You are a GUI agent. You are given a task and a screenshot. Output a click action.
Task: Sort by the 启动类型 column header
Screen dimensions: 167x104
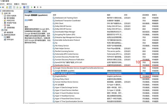coord(146,15)
